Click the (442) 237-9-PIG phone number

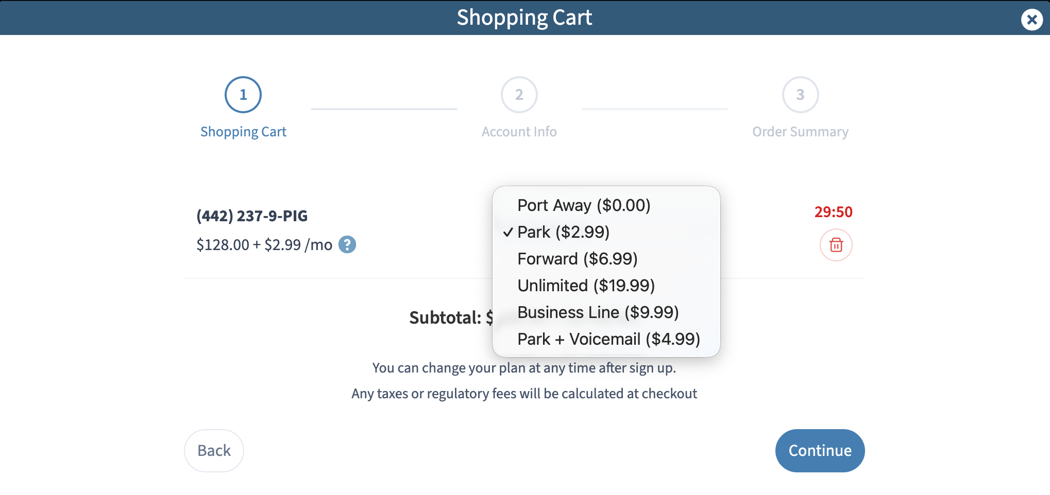click(x=252, y=216)
